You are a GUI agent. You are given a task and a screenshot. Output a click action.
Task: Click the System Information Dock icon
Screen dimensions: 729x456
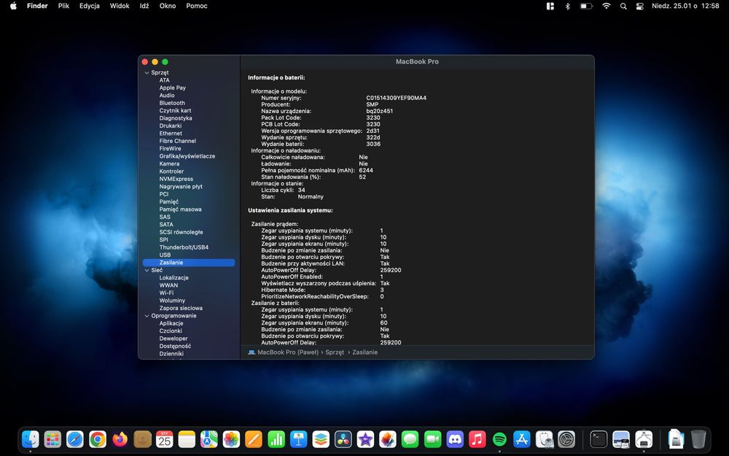pyautogui.click(x=644, y=438)
